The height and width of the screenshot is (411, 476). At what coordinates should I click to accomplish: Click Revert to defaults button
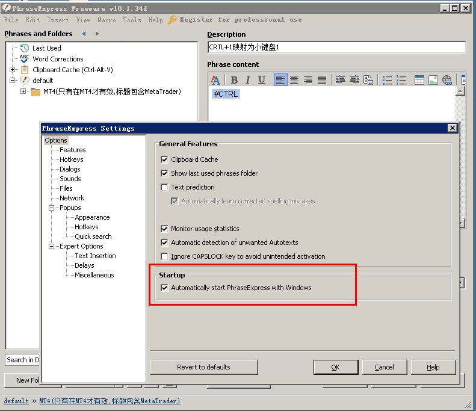pyautogui.click(x=203, y=367)
